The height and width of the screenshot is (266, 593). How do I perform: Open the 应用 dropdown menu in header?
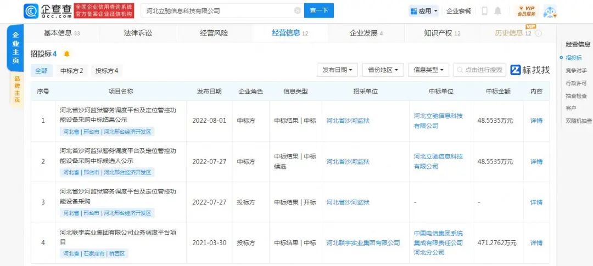click(x=424, y=11)
